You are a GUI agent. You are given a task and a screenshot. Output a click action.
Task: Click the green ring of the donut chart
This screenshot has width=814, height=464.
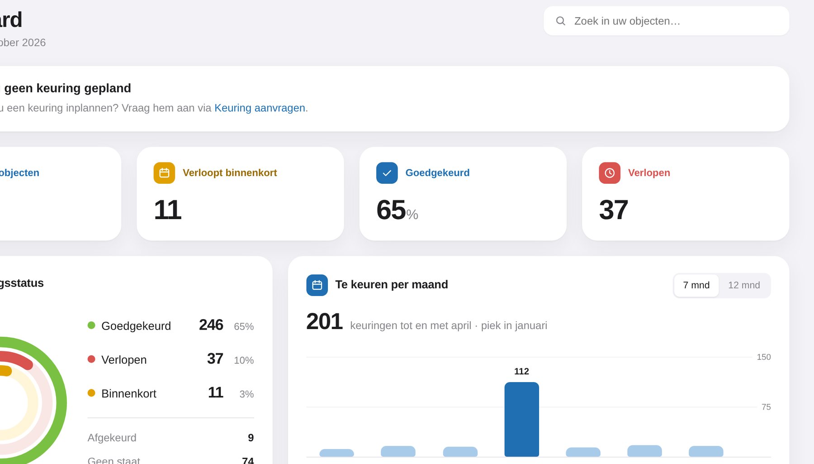tap(61, 402)
